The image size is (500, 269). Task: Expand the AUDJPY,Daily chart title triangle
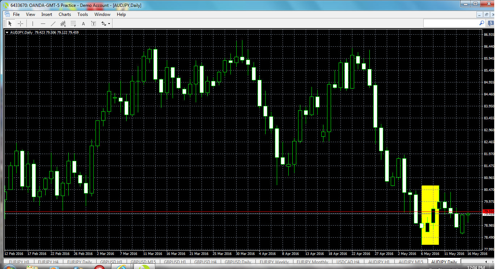(7, 33)
